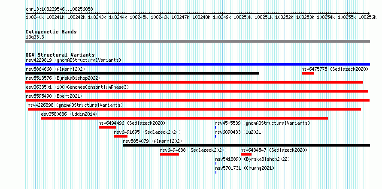Click ruler position 108253k
382x189 pixels.
point(306,17)
